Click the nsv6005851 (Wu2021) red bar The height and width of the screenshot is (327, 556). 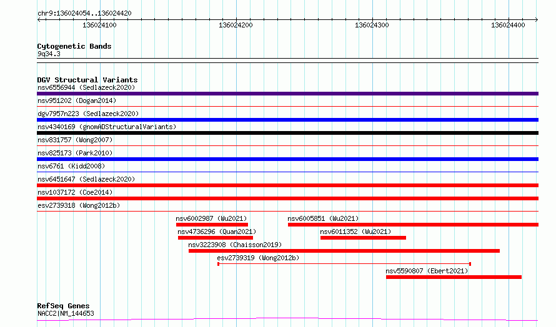click(413, 225)
